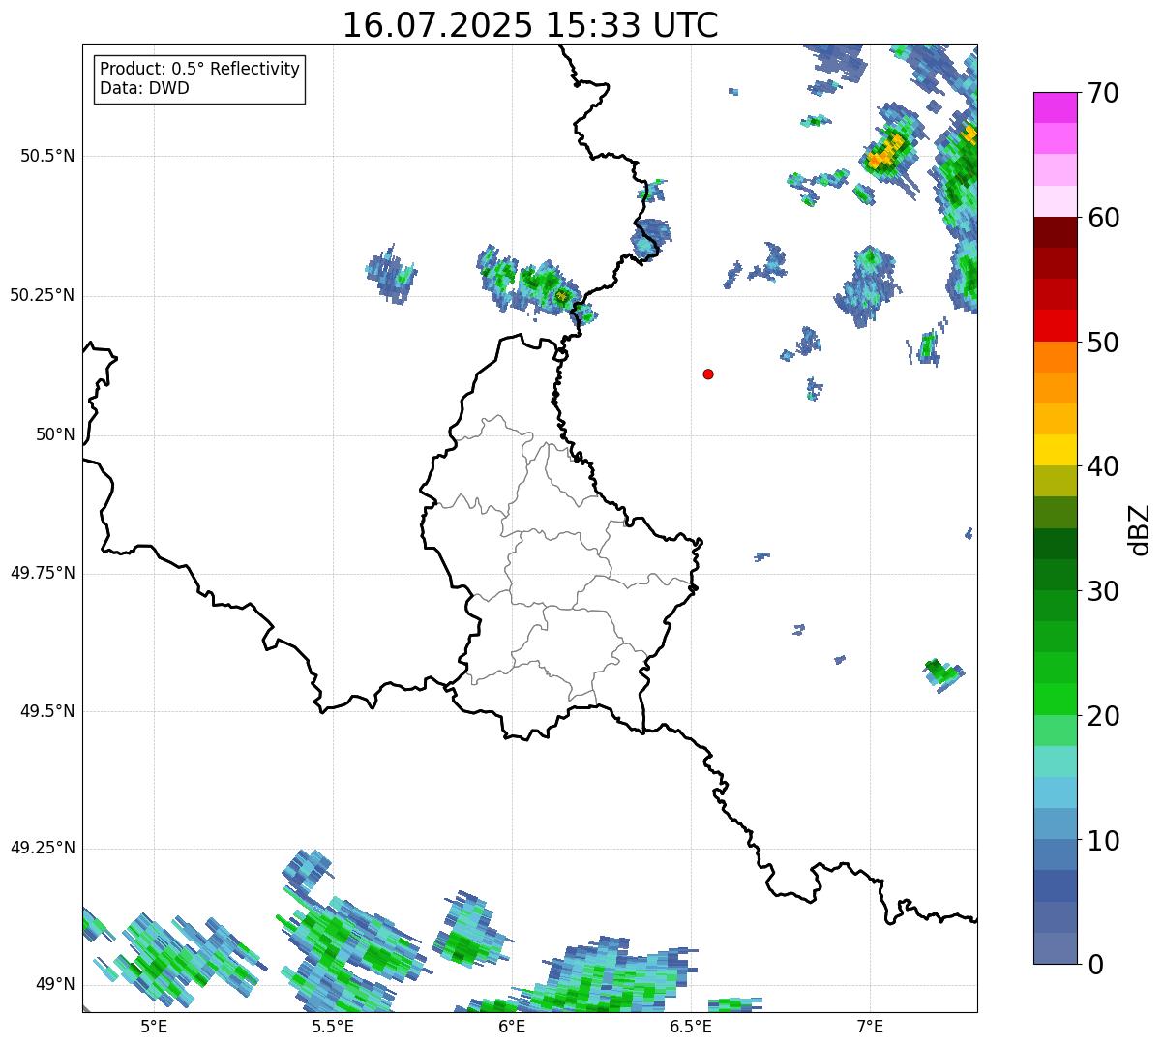Screen dimensions: 1163x1046
Task: Click the 50.5°N latitude label
Action: (47, 156)
